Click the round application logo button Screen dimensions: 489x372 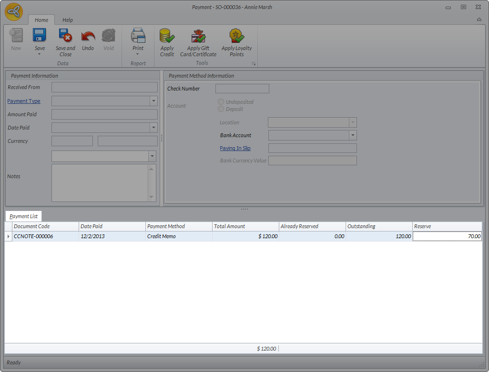tap(14, 11)
